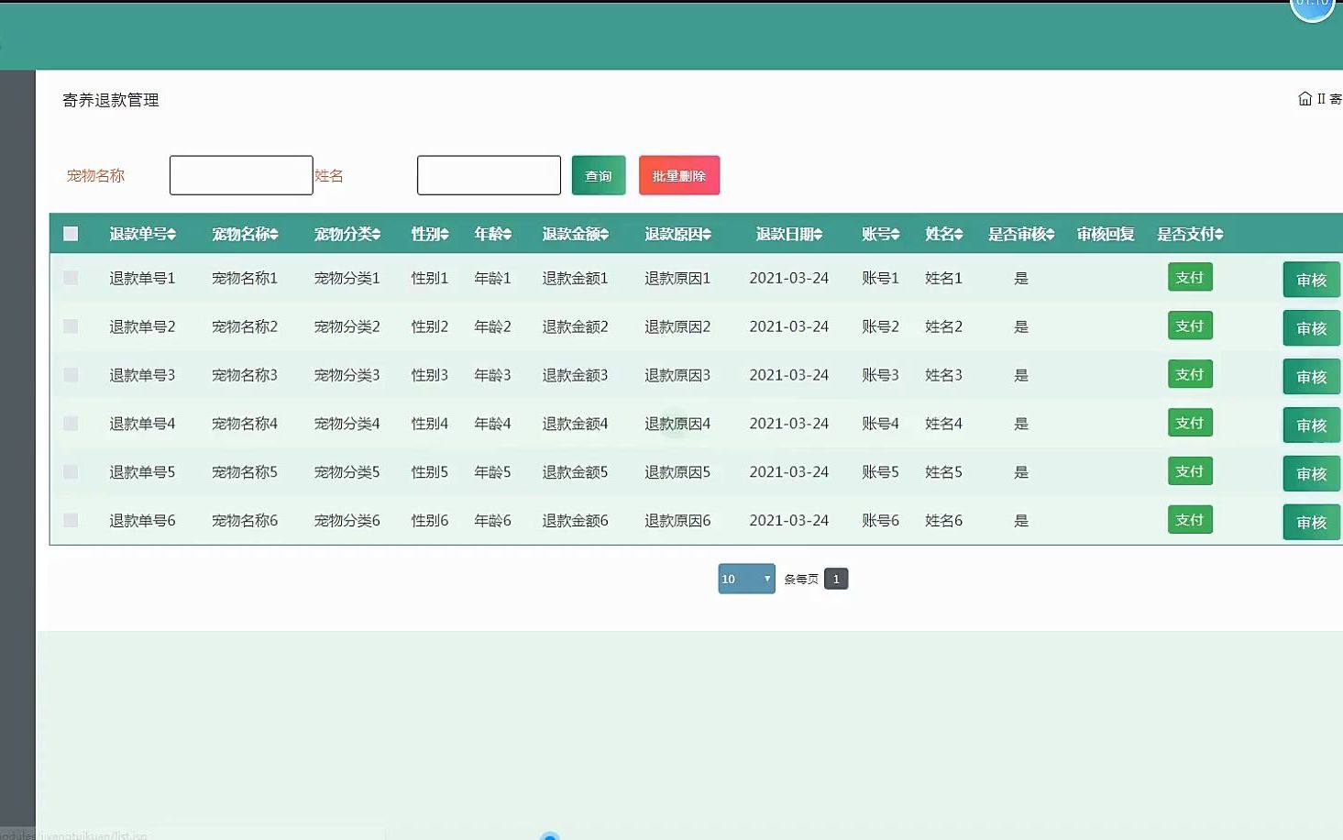The height and width of the screenshot is (840, 1343).
Task: Click 审核 button for 退款单号5
Action: click(x=1312, y=474)
